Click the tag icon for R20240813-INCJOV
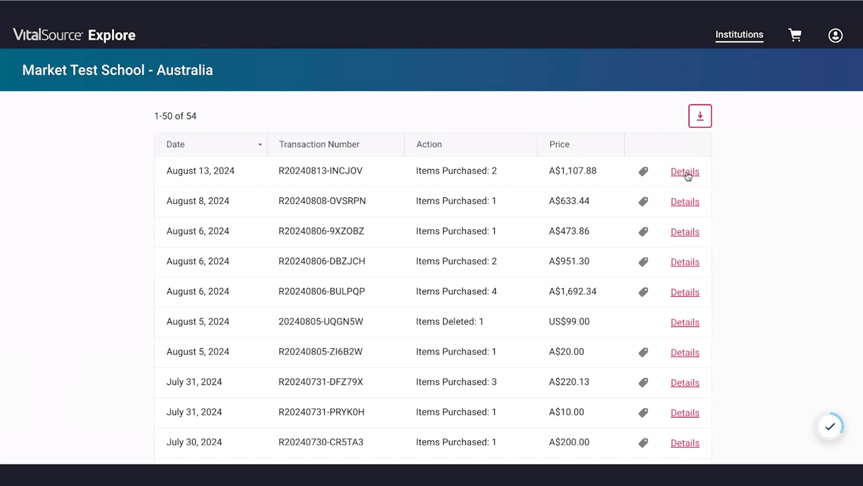Viewport: 863px width, 486px height. [x=643, y=171]
